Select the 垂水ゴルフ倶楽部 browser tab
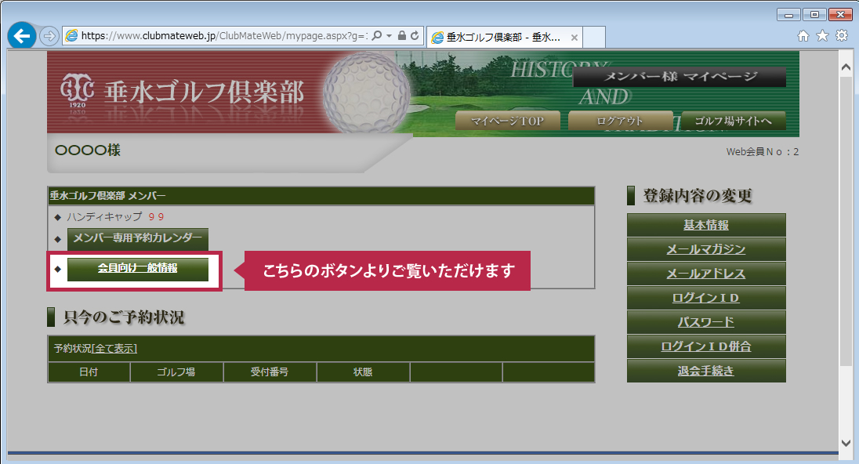Image resolution: width=859 pixels, height=464 pixels. point(504,38)
